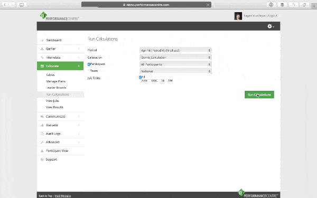Click the Dashboard icon in sidebar
Image resolution: width=317 pixels, height=198 pixels.
(42, 40)
